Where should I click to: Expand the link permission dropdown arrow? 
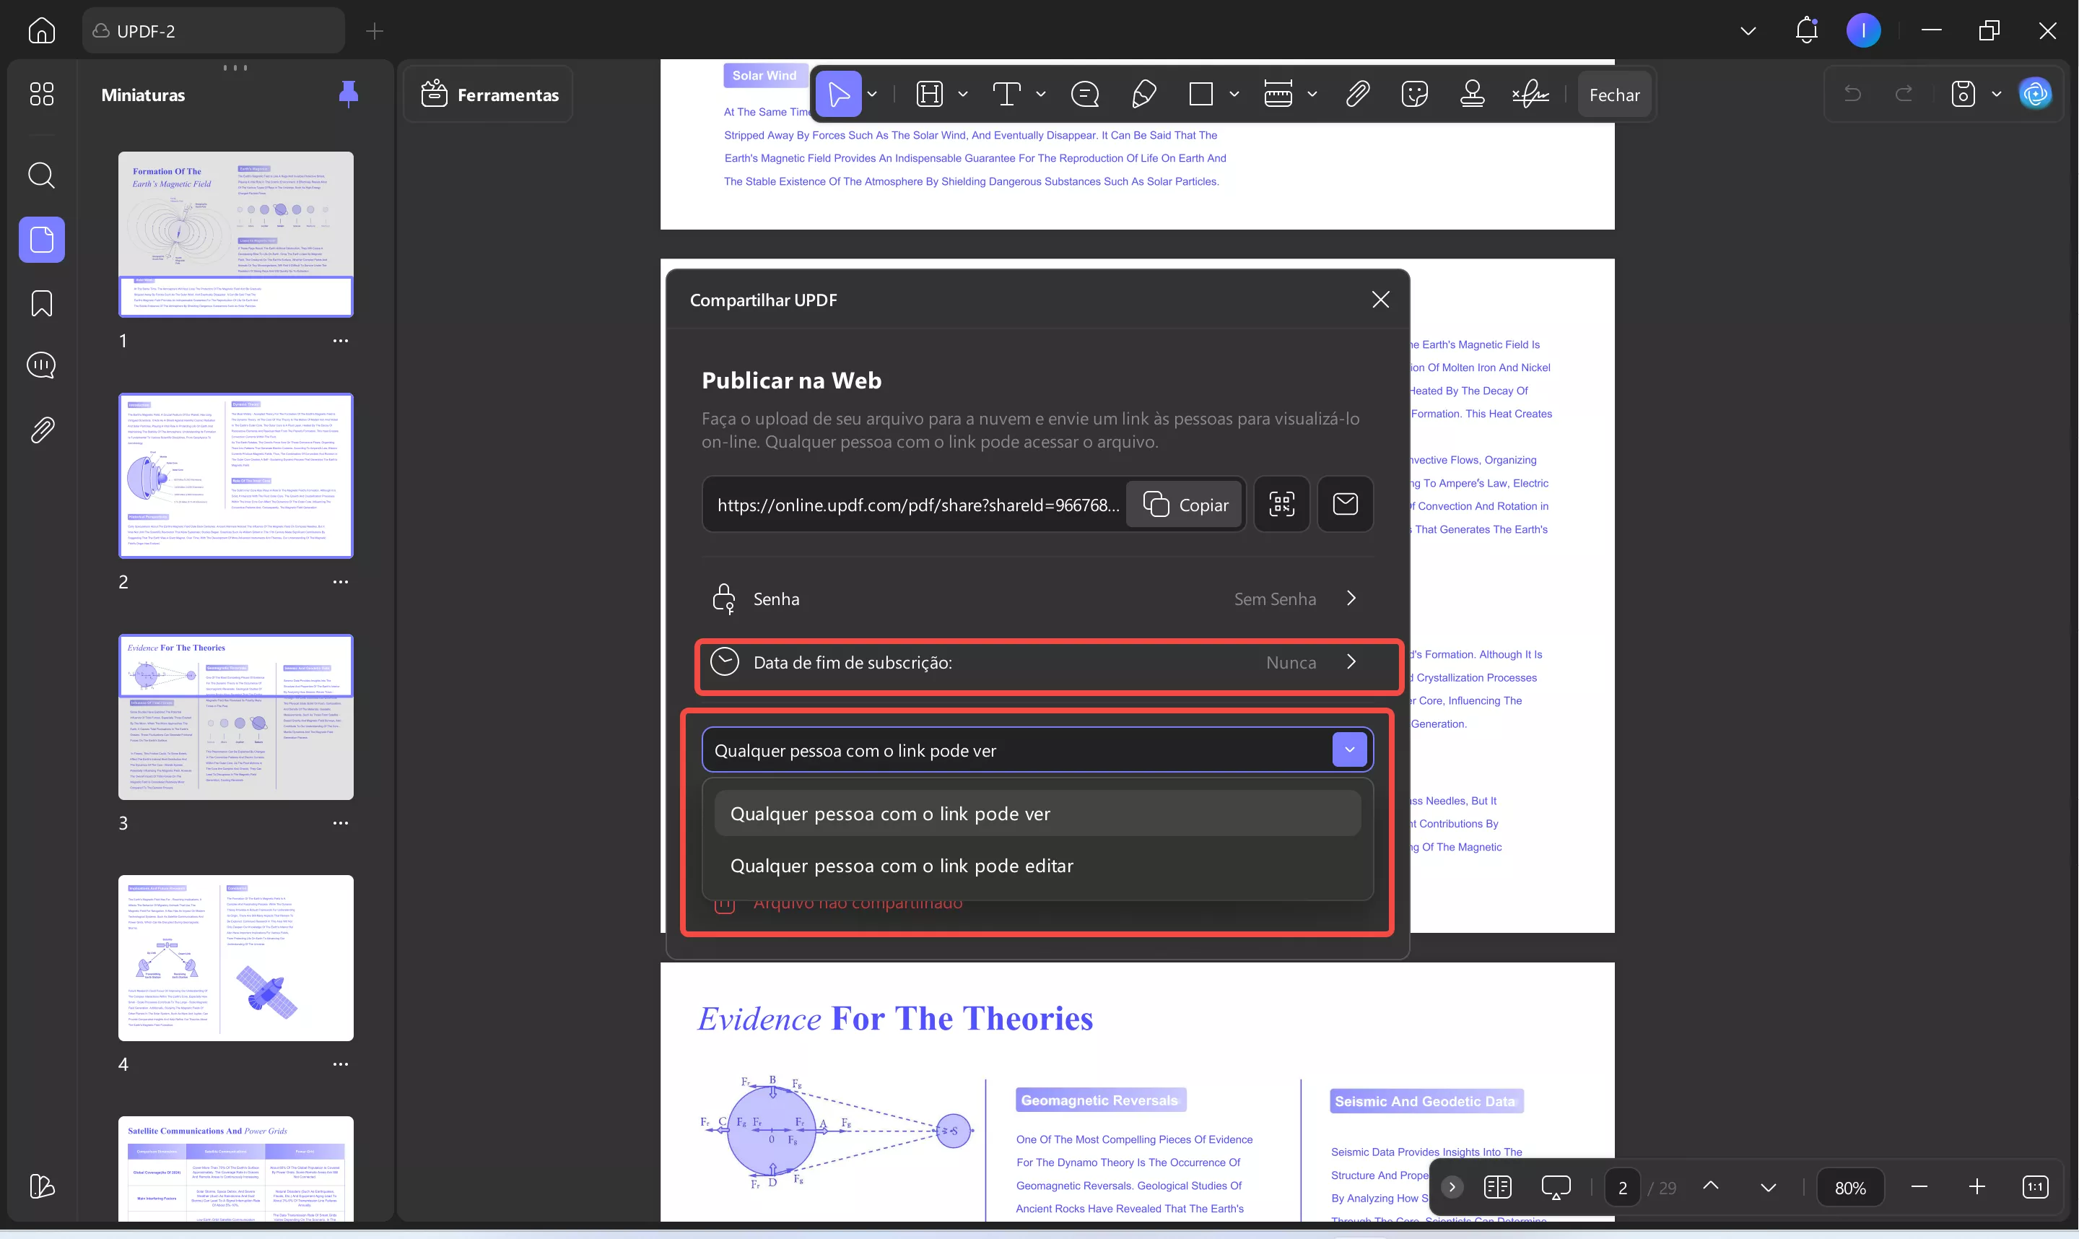[x=1348, y=749]
